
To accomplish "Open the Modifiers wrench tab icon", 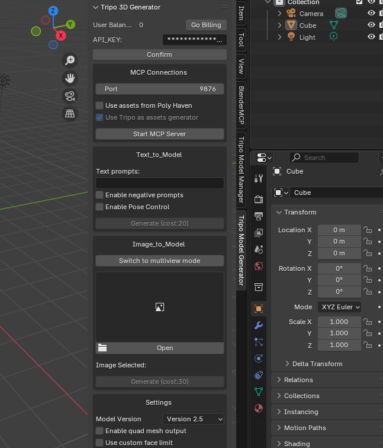I will tap(259, 325).
